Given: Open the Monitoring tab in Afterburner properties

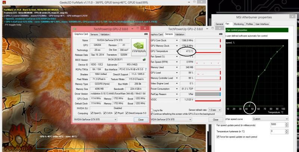Looking at the screenshot, I should [x=239, y=24].
